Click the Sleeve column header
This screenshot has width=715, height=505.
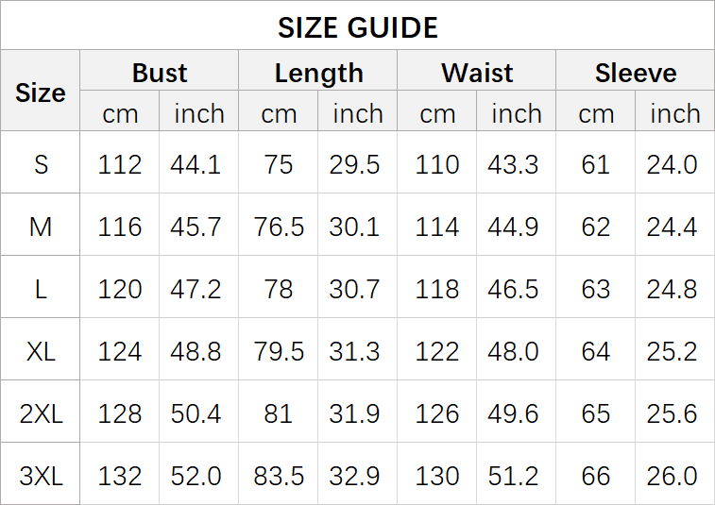[x=636, y=73]
